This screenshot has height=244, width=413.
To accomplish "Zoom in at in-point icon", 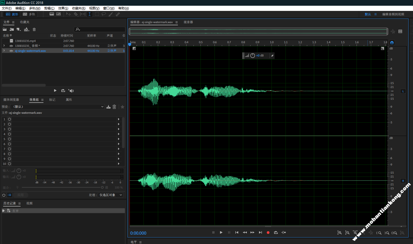I will tap(379, 233).
